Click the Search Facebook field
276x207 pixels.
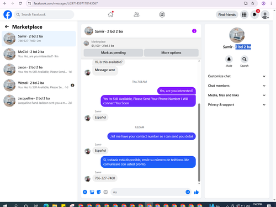pos(44,14)
